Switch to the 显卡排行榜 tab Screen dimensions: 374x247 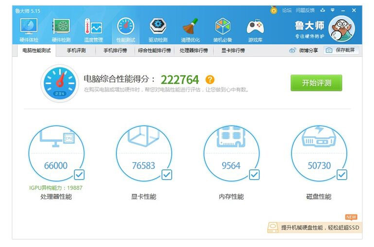point(233,50)
